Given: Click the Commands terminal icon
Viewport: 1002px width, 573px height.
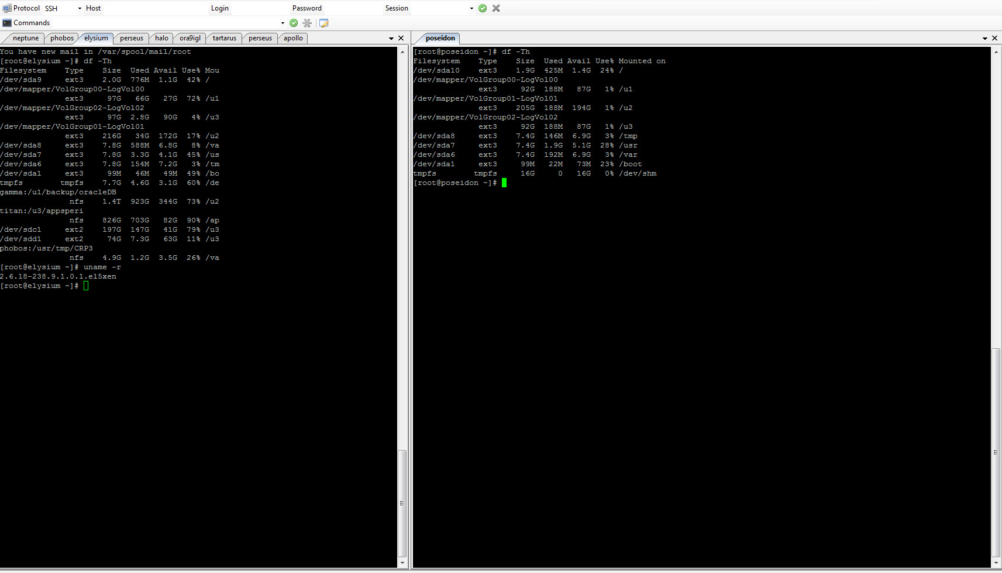Looking at the screenshot, I should click(x=6, y=22).
